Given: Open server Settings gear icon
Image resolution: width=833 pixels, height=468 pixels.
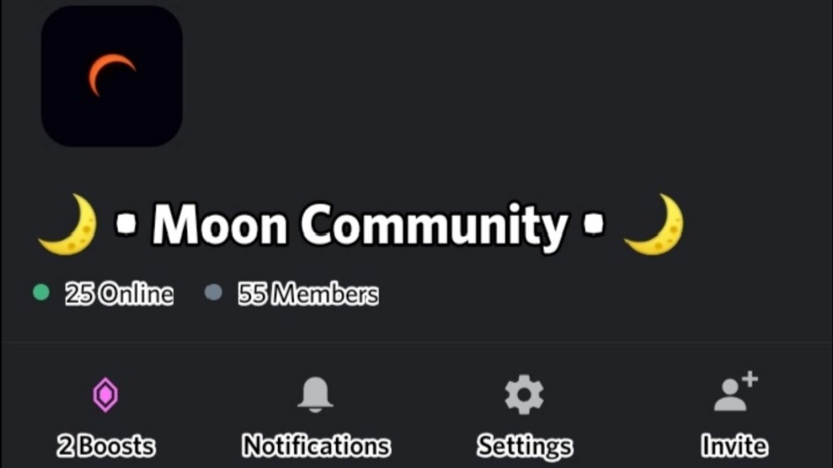Looking at the screenshot, I should pos(524,395).
